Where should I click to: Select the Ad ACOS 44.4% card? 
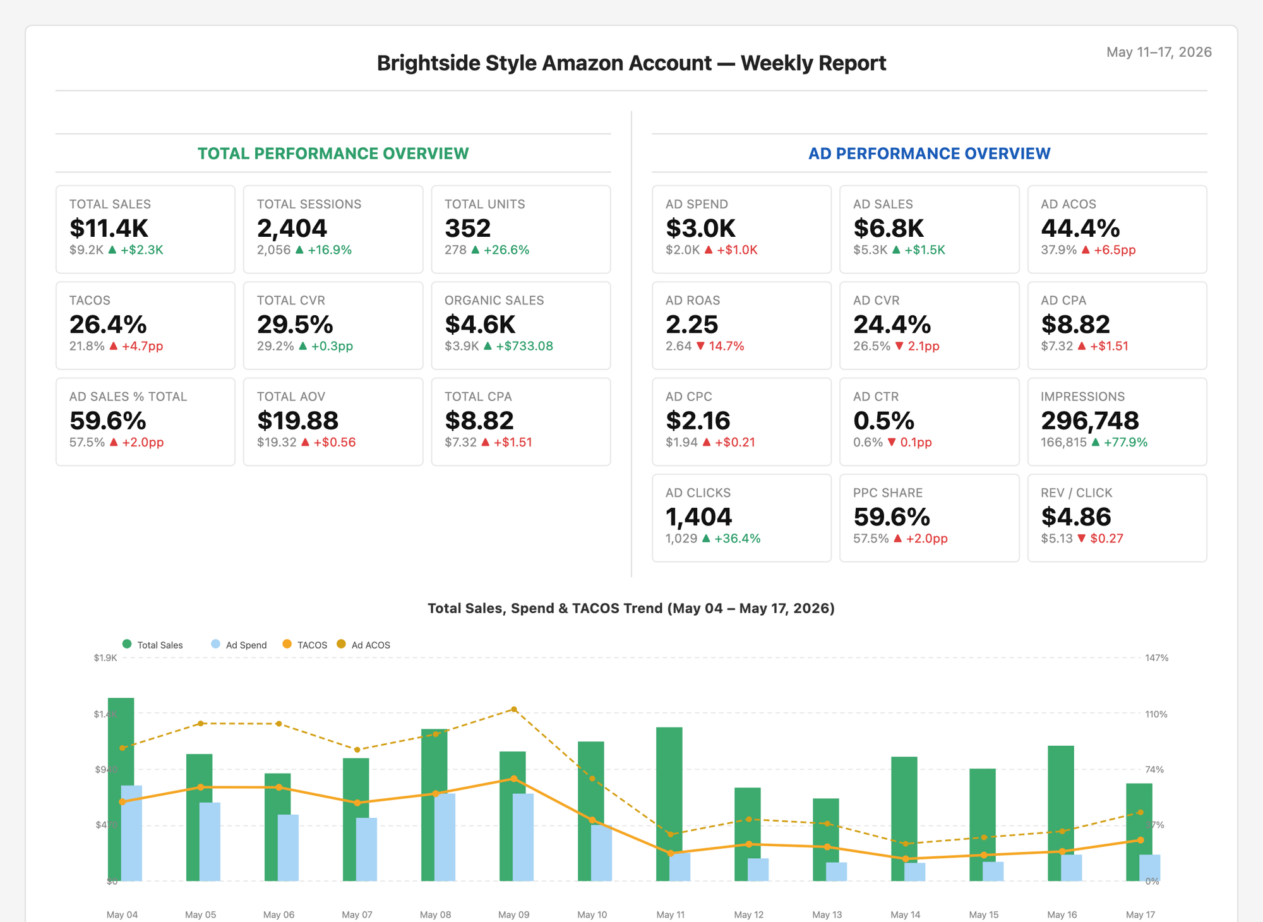pos(1117,229)
